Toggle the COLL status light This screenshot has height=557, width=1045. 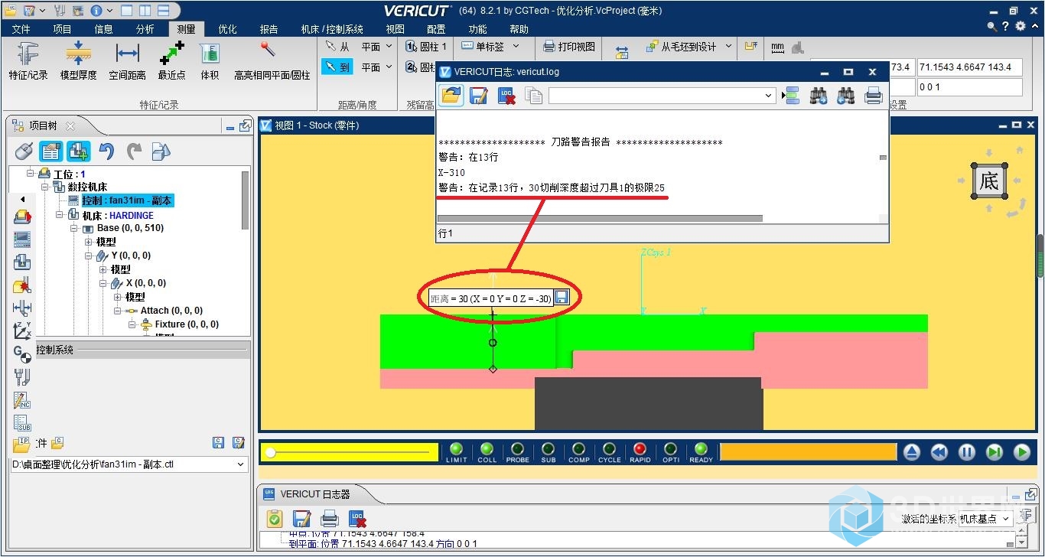487,452
